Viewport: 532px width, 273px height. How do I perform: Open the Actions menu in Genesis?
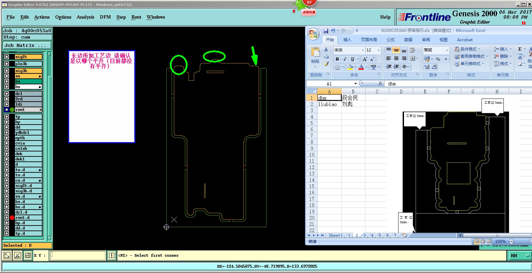tap(42, 17)
